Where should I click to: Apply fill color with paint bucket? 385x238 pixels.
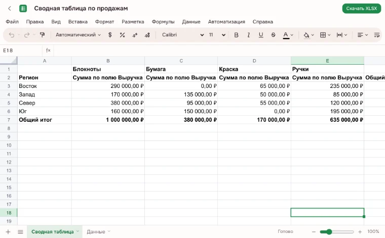point(306,35)
